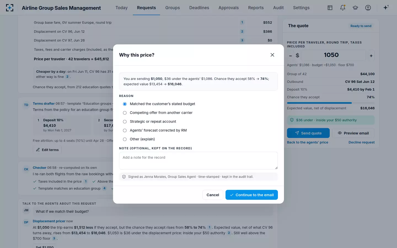Click Preview email button
Screen dimensions: 397x248
coord(353,133)
